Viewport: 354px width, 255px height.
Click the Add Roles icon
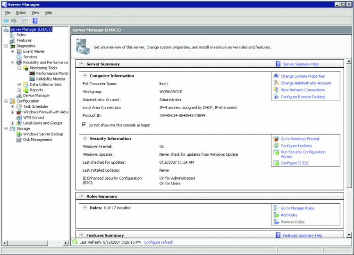click(276, 215)
